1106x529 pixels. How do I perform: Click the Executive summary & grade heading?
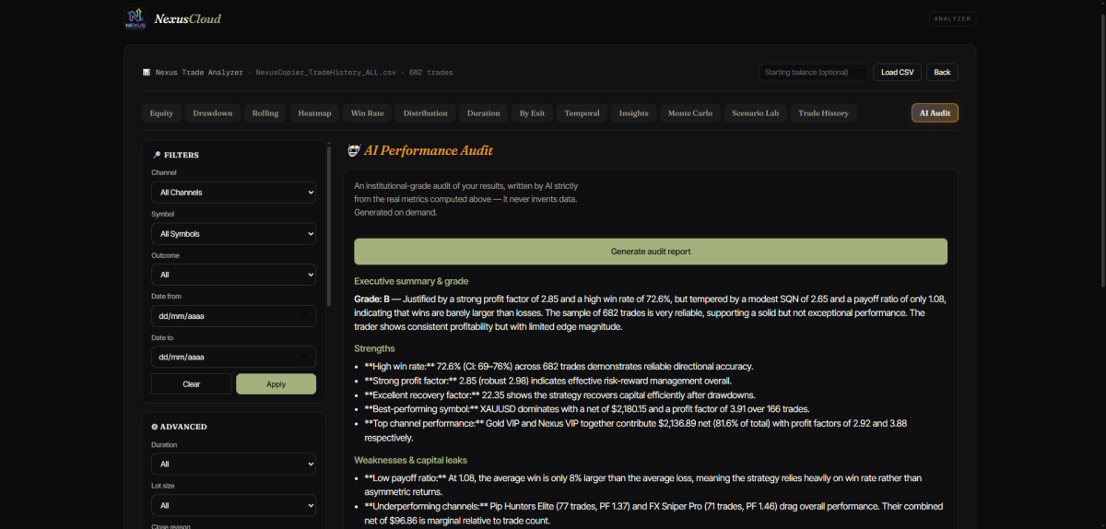coord(411,281)
